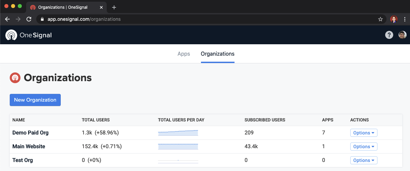Viewport: 410px width, 171px height.
Task: Open Options dropdown for Test Org
Action: click(364, 160)
